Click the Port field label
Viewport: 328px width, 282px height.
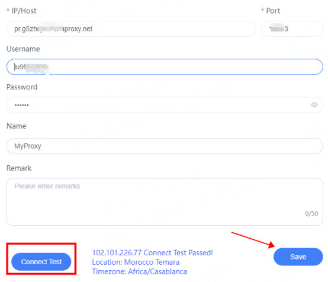pos(273,11)
